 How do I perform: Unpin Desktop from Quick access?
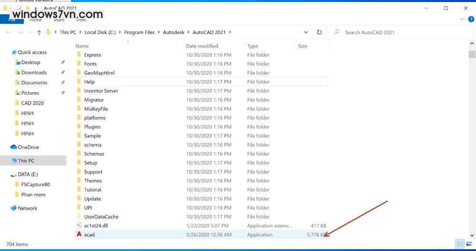(62, 62)
